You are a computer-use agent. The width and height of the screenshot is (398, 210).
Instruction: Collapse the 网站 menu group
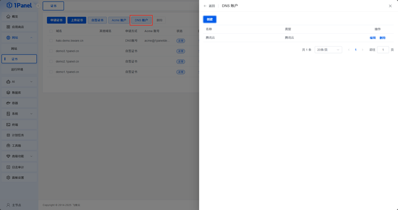31,38
